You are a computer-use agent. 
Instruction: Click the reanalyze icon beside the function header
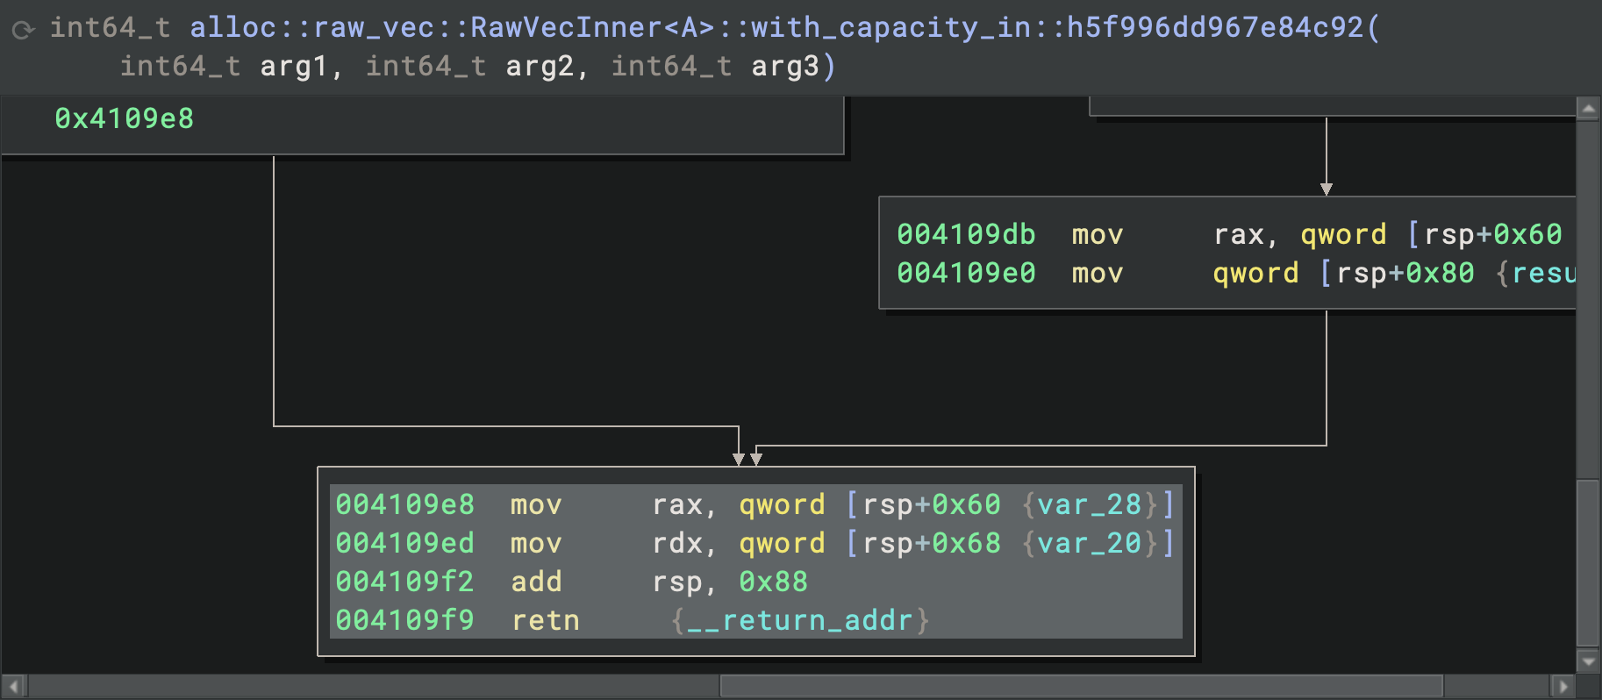coord(23,30)
